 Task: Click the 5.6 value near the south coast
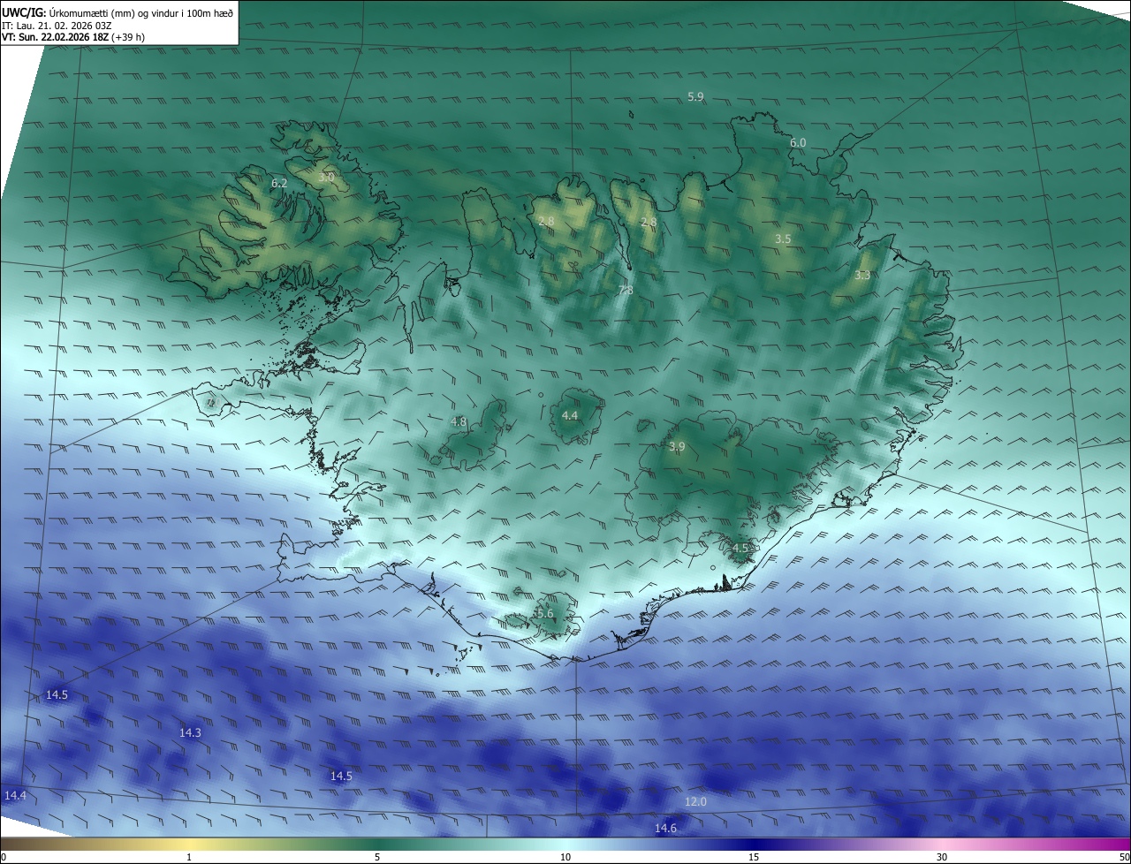click(544, 613)
